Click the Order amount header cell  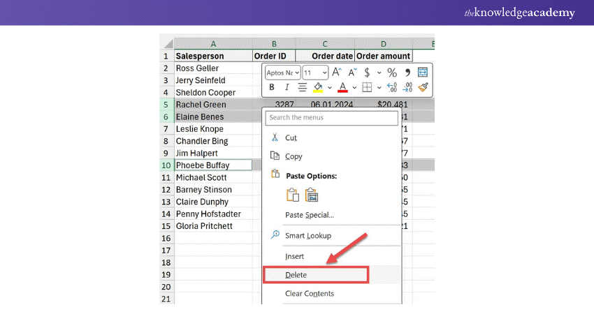pyautogui.click(x=384, y=56)
